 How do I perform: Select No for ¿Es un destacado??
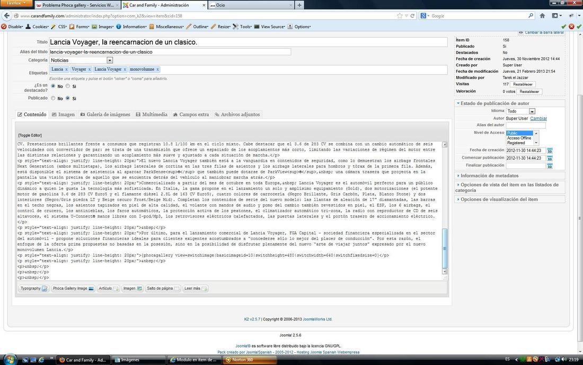pyautogui.click(x=53, y=86)
